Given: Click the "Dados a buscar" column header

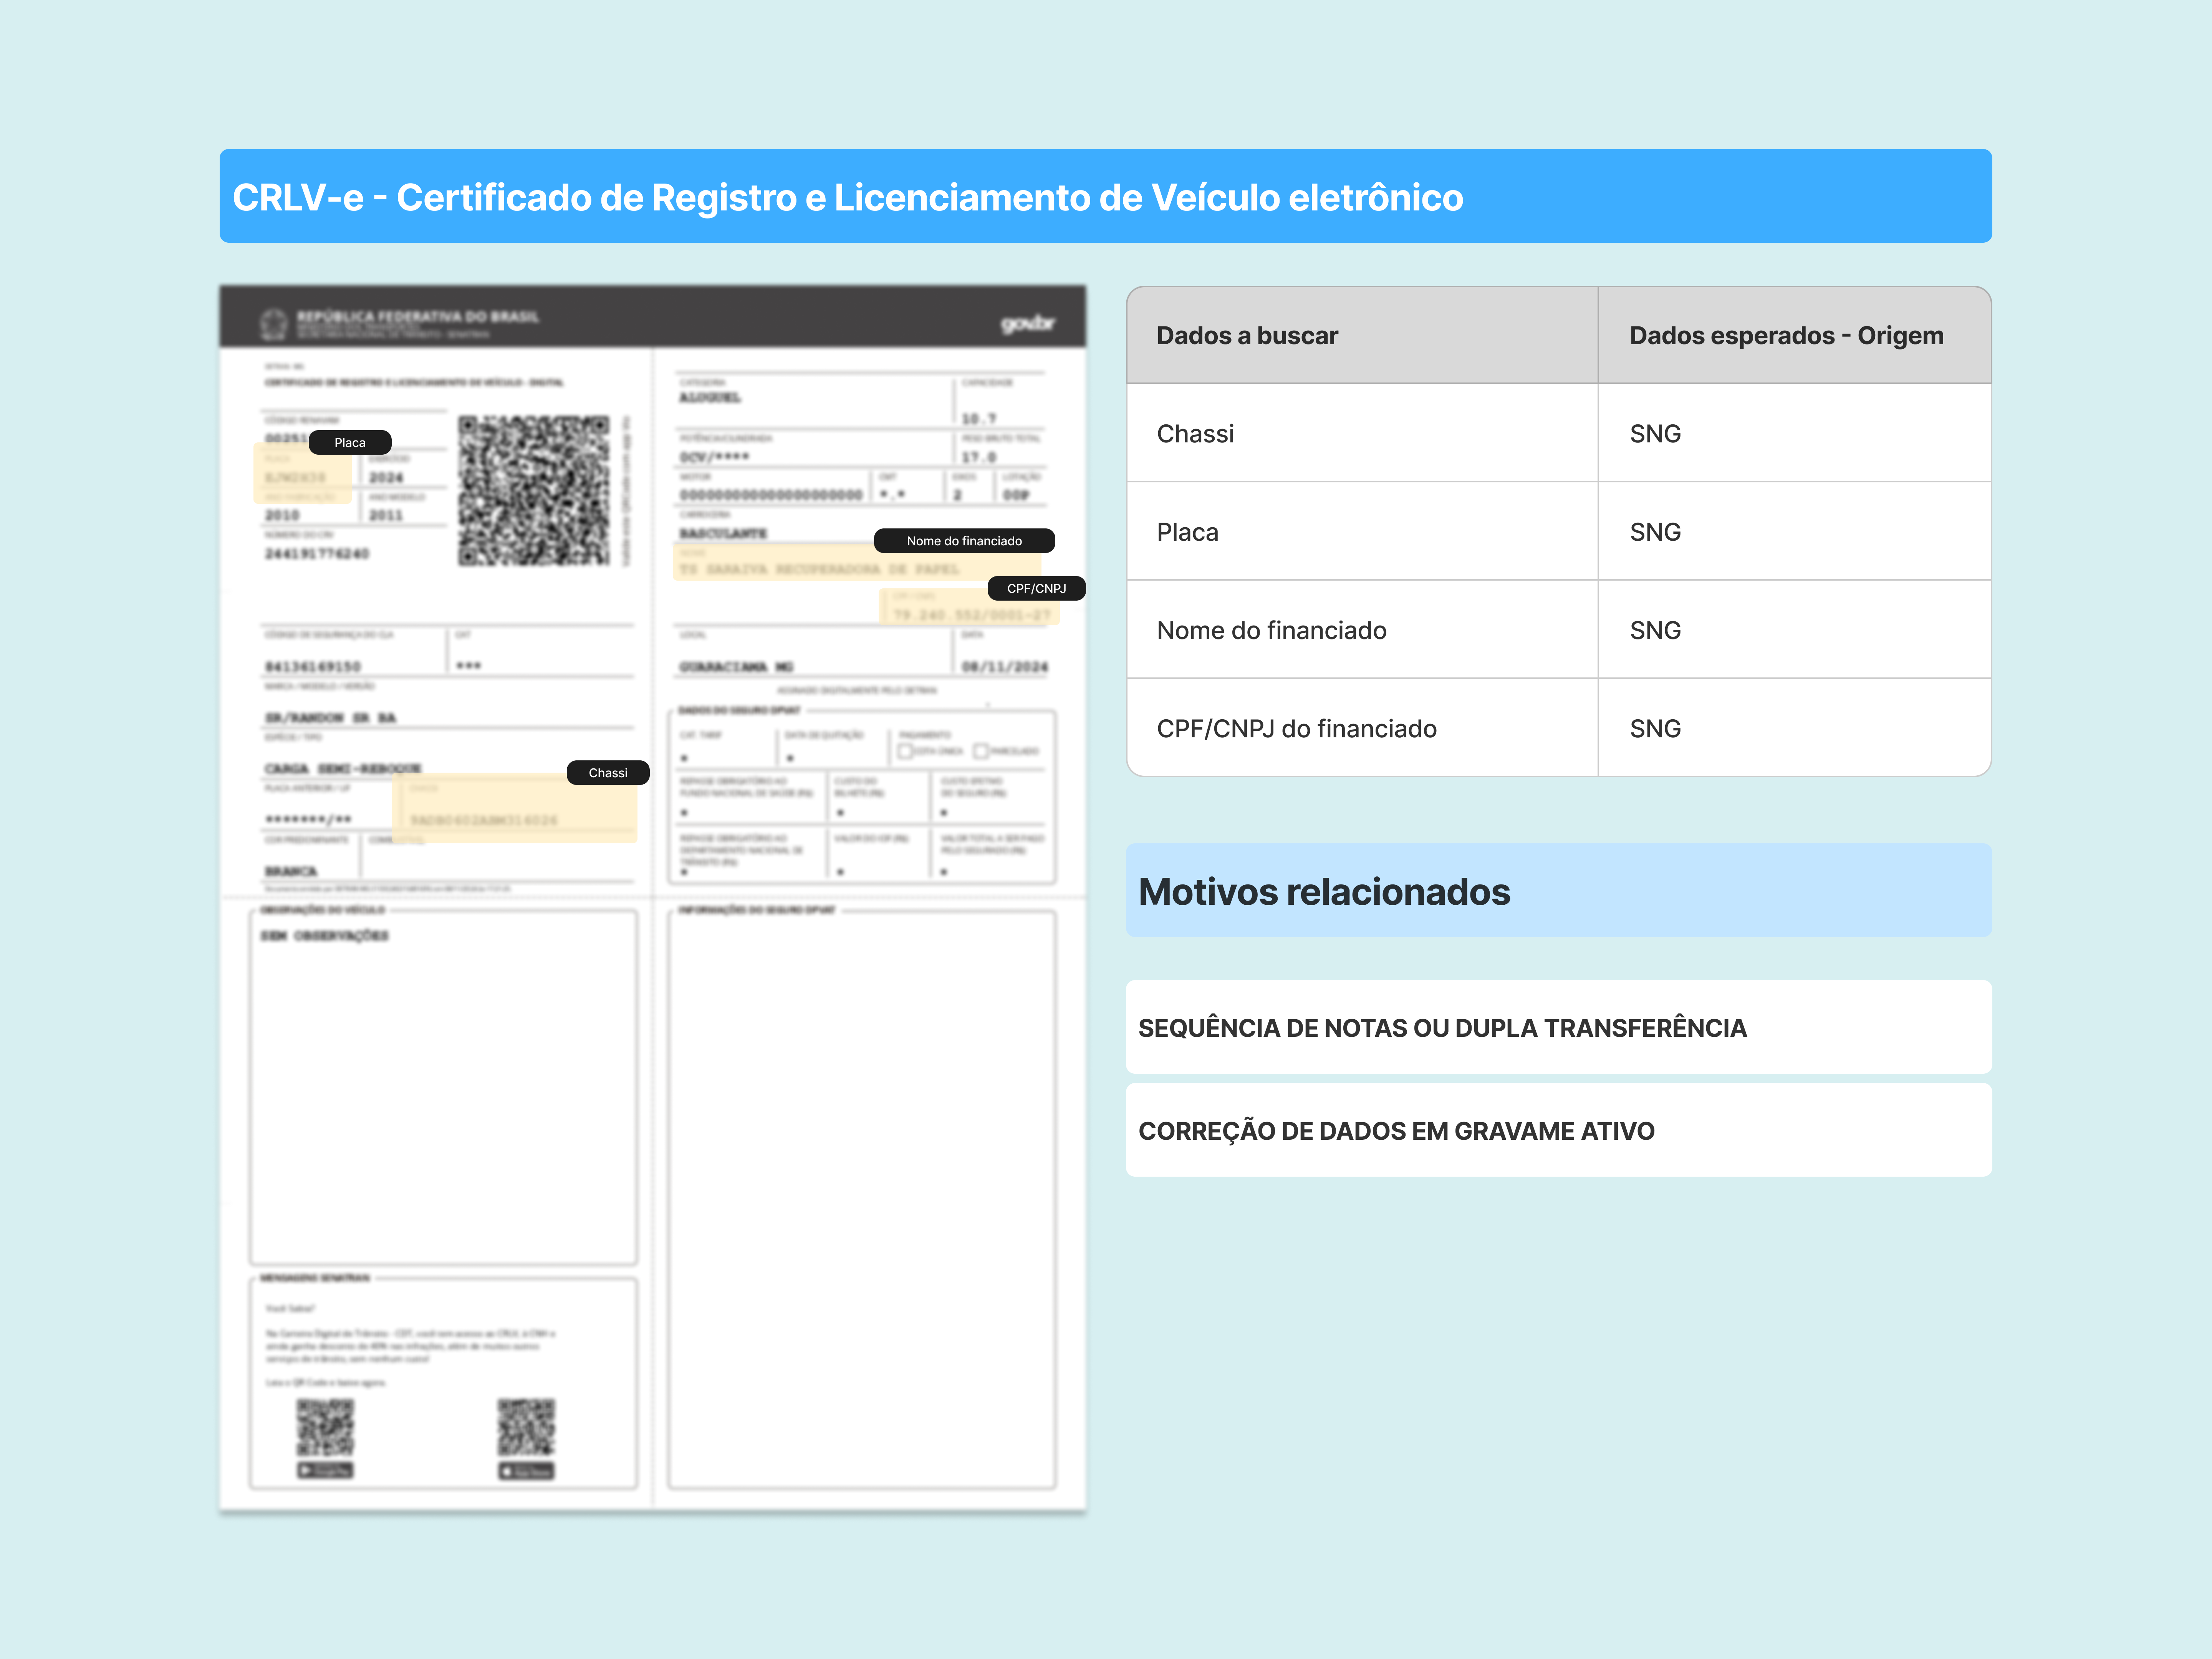Looking at the screenshot, I should coord(1362,335).
